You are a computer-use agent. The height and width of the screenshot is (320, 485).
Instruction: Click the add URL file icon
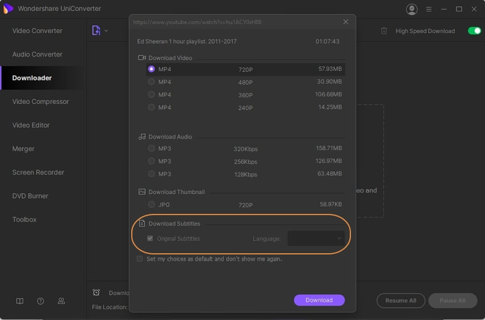pos(96,31)
